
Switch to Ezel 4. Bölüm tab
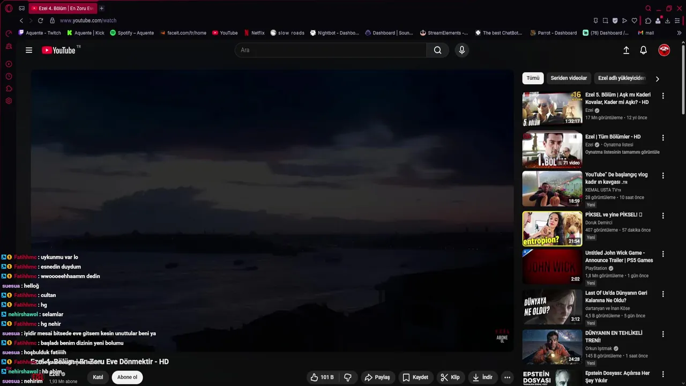click(x=62, y=8)
